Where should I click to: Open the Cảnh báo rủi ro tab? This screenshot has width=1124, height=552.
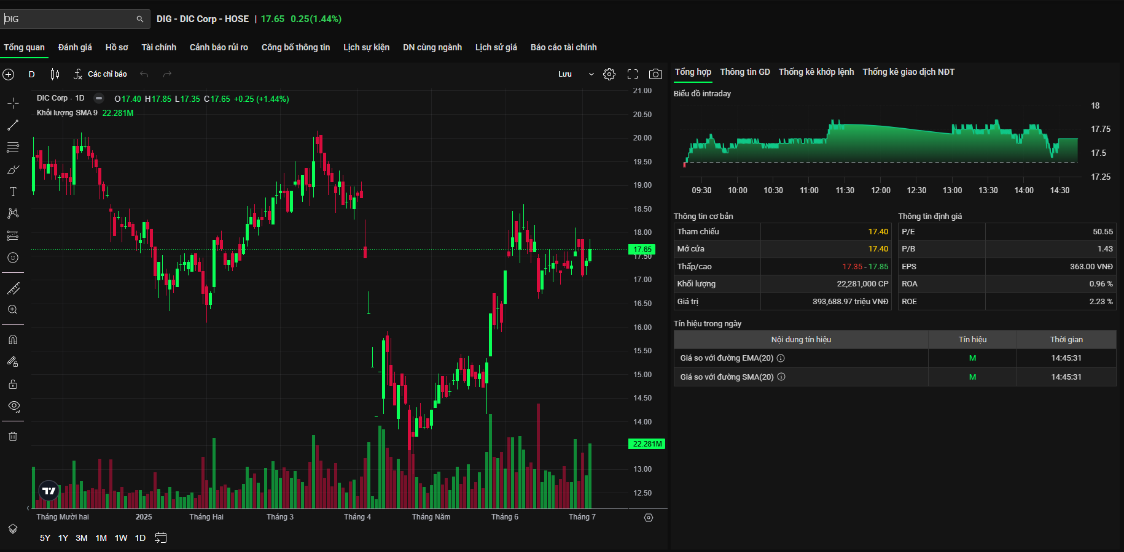[x=219, y=47]
